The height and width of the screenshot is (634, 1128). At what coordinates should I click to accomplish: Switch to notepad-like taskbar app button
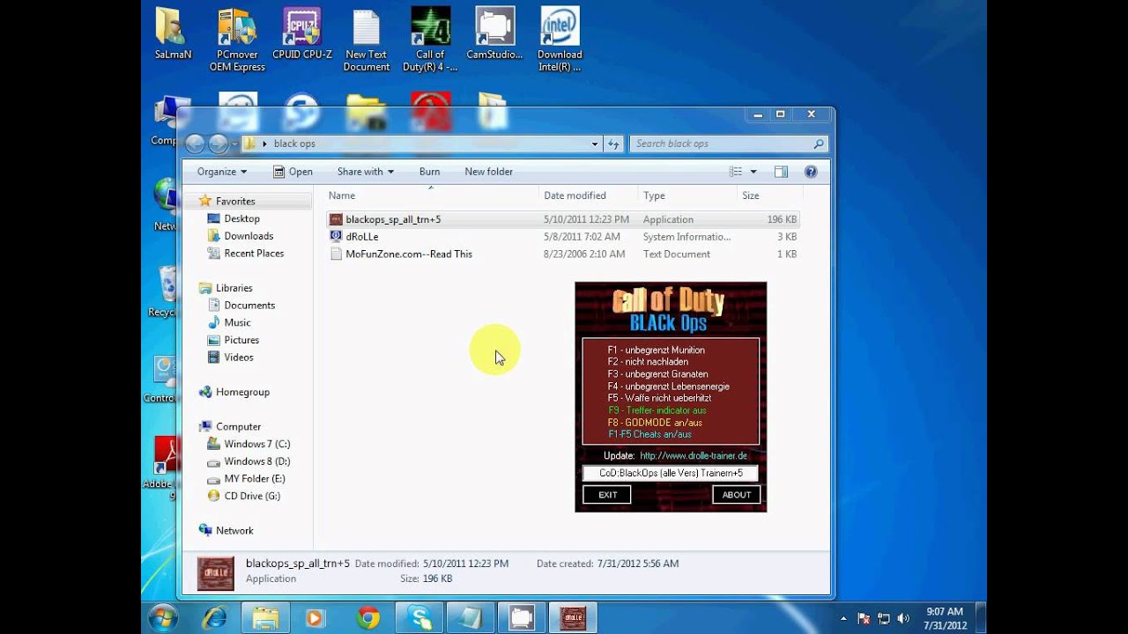[471, 618]
